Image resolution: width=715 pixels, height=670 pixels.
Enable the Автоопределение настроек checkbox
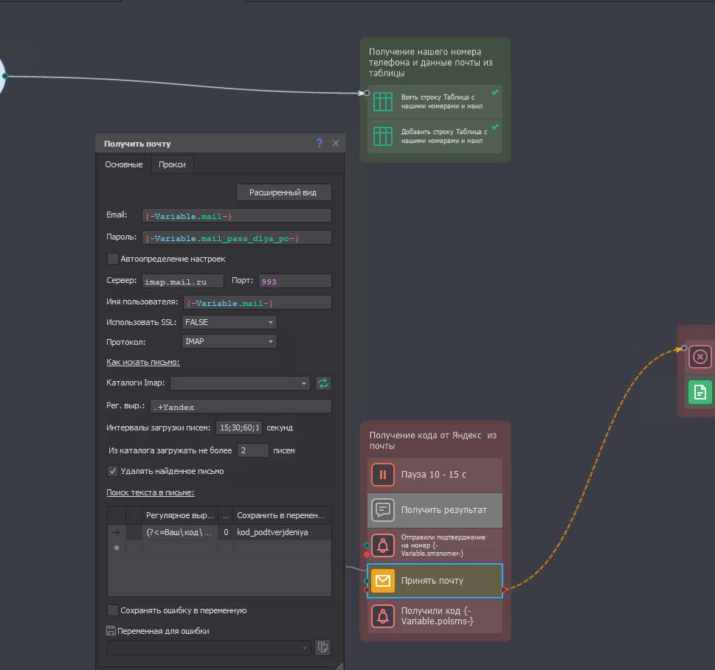pos(113,259)
